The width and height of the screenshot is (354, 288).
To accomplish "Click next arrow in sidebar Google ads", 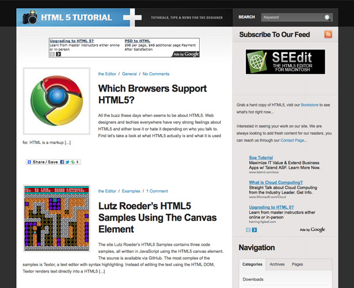I will 254,230.
